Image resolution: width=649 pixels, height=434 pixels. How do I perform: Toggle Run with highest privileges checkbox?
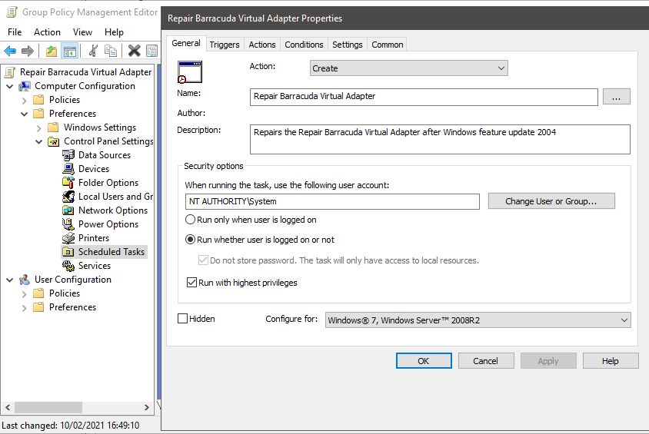click(191, 283)
